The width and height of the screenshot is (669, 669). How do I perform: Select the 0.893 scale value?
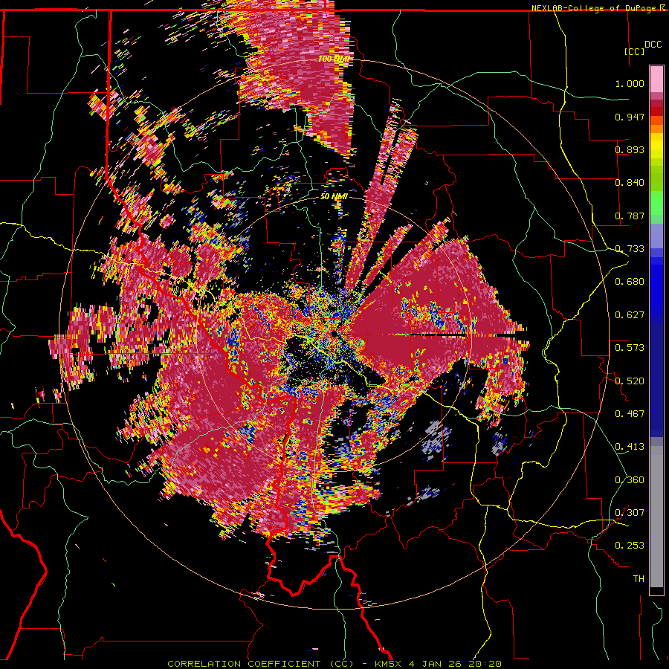[630, 149]
